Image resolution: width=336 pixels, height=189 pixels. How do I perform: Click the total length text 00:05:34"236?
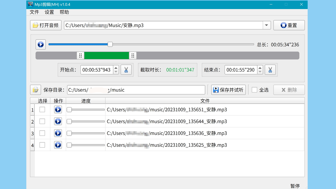pyautogui.click(x=285, y=45)
